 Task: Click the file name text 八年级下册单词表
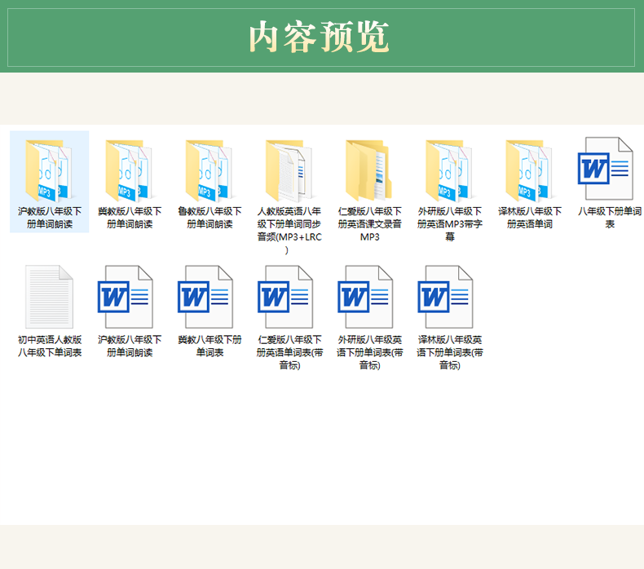[x=610, y=218]
